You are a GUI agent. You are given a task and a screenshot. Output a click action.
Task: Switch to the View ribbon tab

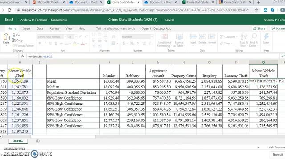pyautogui.click(x=69, y=28)
